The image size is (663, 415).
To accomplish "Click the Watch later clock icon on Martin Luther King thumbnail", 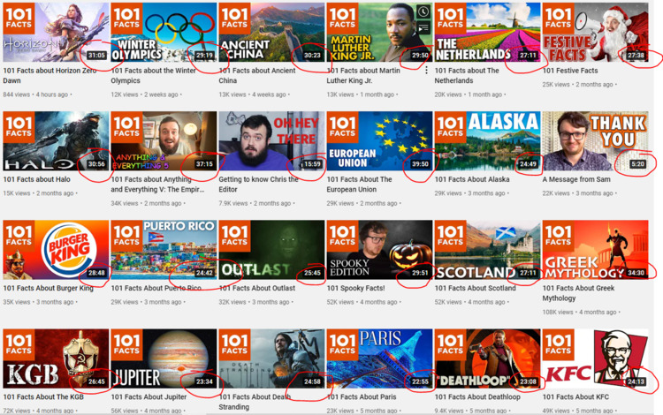I will click(423, 11).
